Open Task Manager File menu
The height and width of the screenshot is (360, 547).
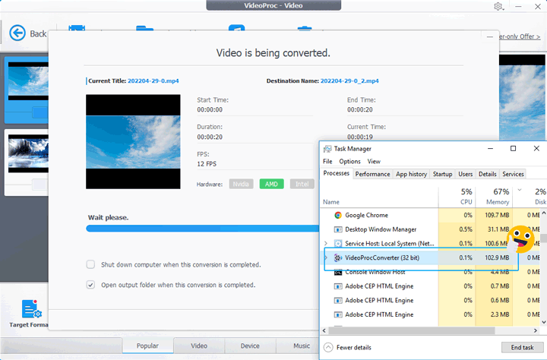(x=327, y=162)
